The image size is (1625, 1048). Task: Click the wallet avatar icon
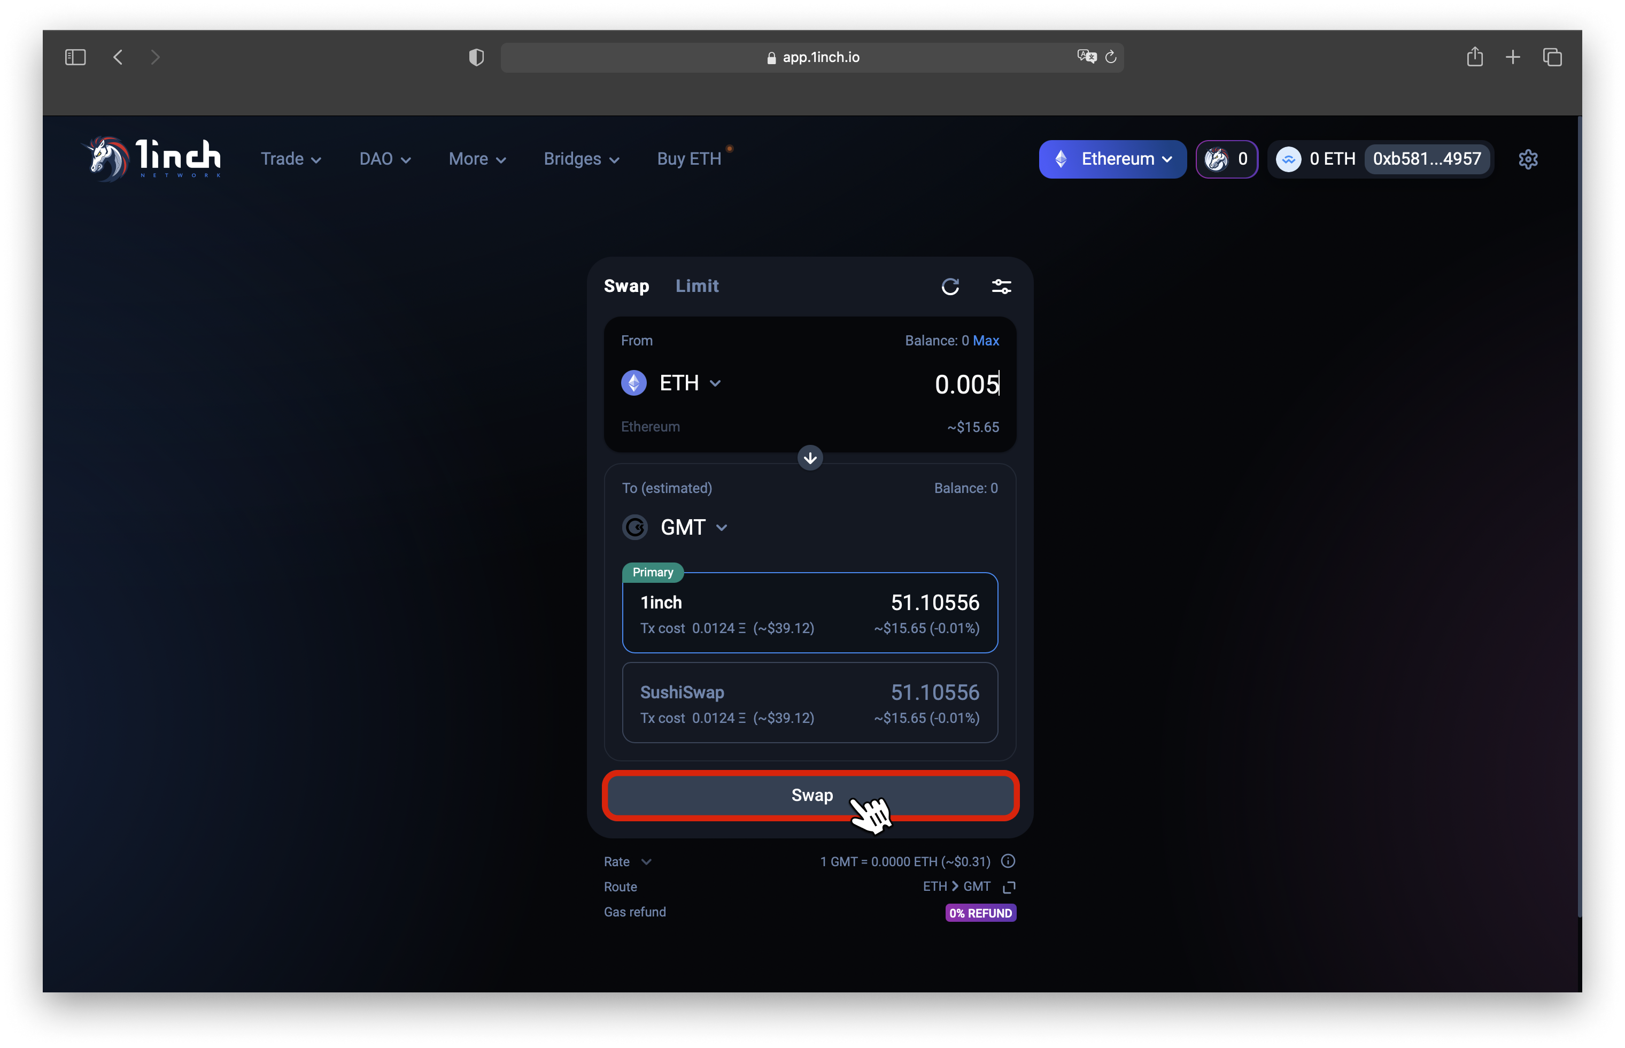coord(1288,159)
